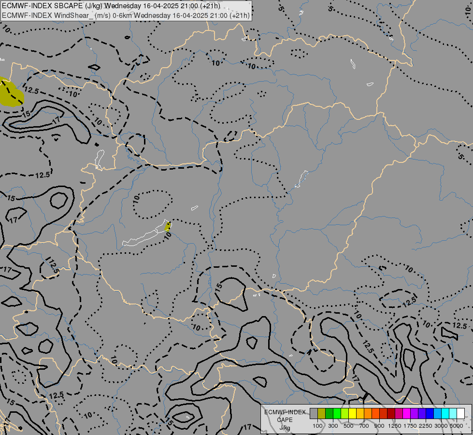Click the J/kg unit label in the legend
The image size is (473, 435).
[x=285, y=428]
